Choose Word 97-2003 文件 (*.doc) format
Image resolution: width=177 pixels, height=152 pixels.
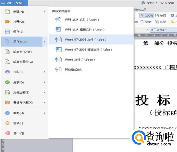[x=91, y=40]
